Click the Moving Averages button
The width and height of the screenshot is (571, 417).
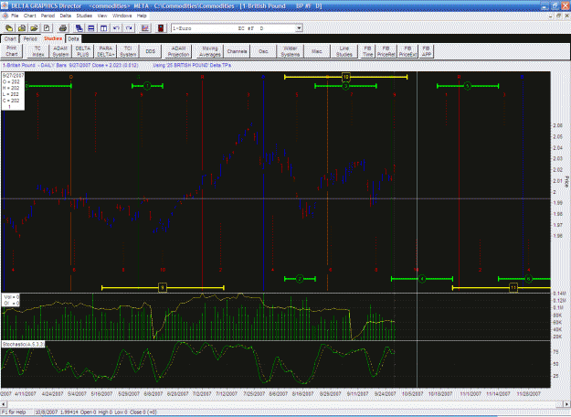click(210, 51)
